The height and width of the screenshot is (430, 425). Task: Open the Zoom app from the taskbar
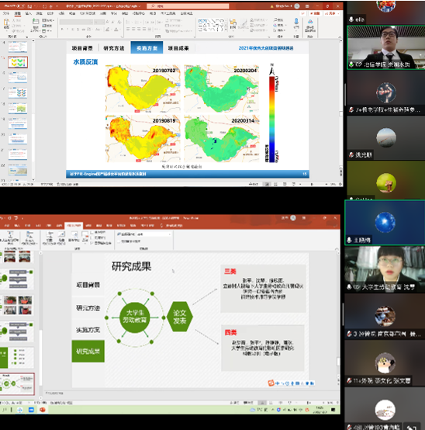31,410
